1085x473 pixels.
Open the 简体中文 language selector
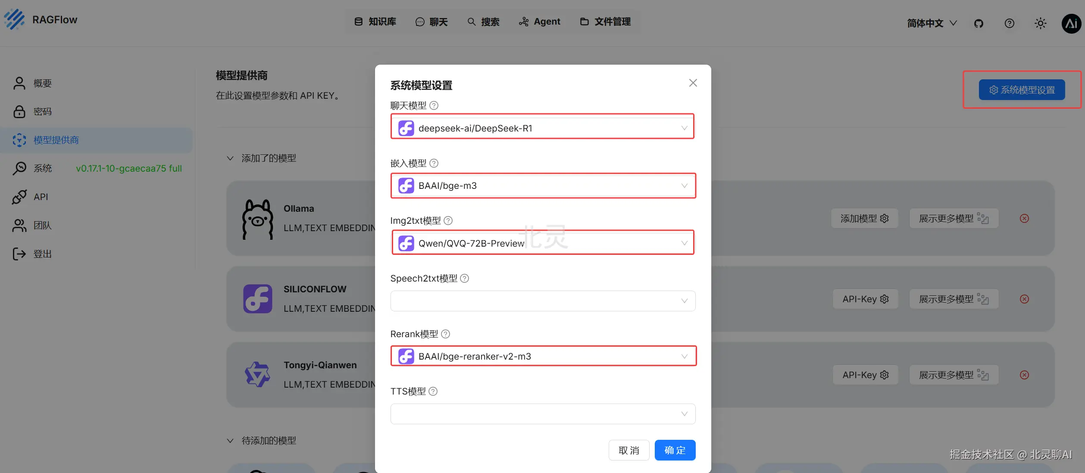[932, 23]
